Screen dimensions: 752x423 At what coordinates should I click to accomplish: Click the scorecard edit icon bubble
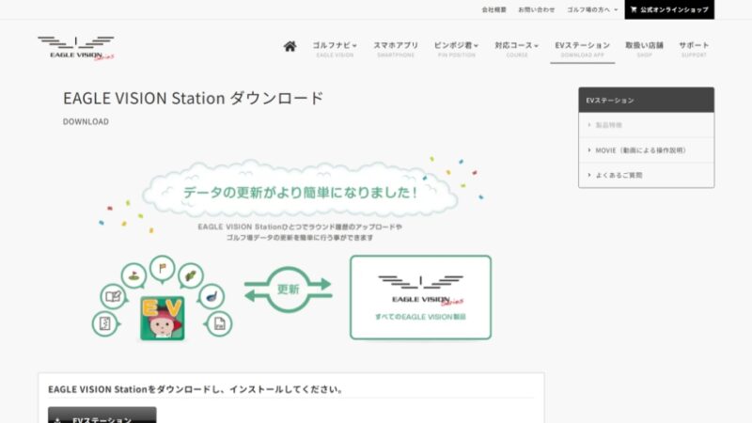pos(113,296)
